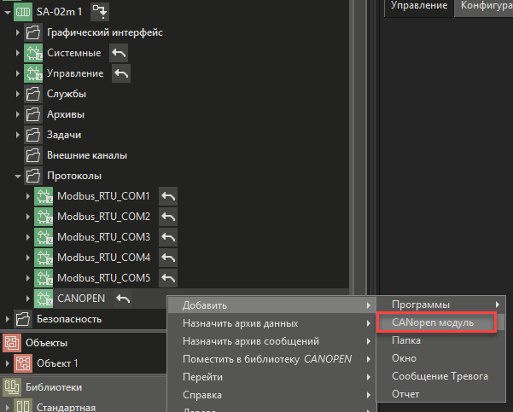513x412 pixels.
Task: Click the SA-02m 1 node device icon
Action: pos(23,12)
